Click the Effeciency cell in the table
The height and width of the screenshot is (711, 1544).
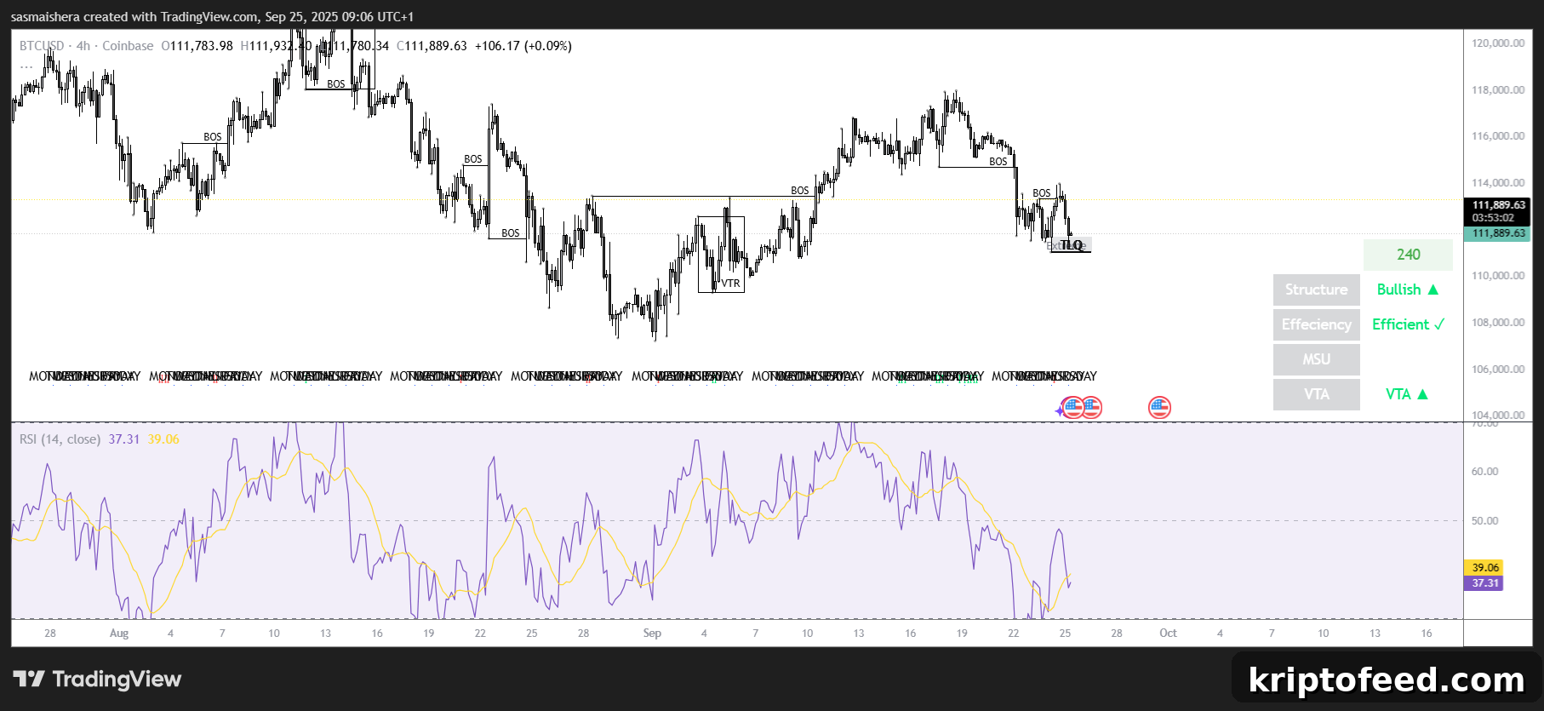(1316, 324)
